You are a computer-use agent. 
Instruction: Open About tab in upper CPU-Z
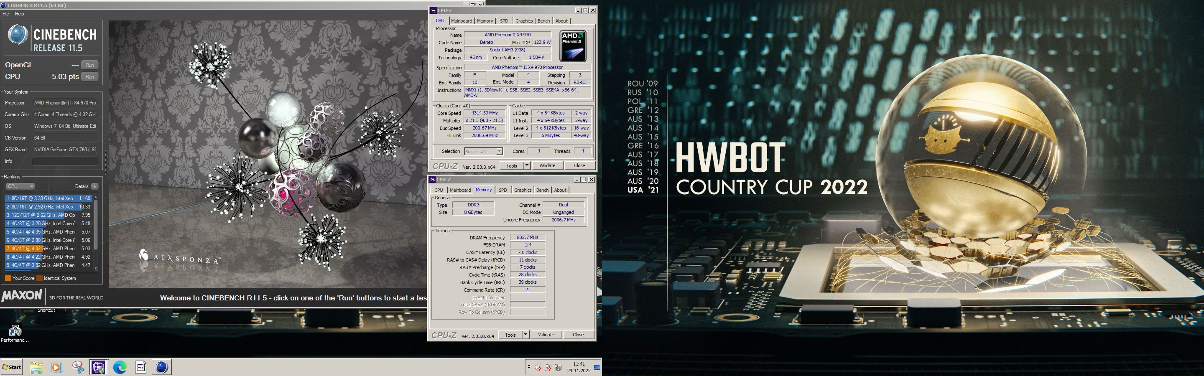tap(561, 21)
